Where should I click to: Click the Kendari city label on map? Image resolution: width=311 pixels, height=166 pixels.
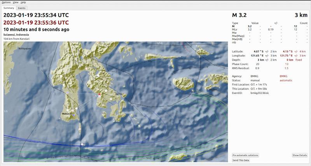click(119, 94)
